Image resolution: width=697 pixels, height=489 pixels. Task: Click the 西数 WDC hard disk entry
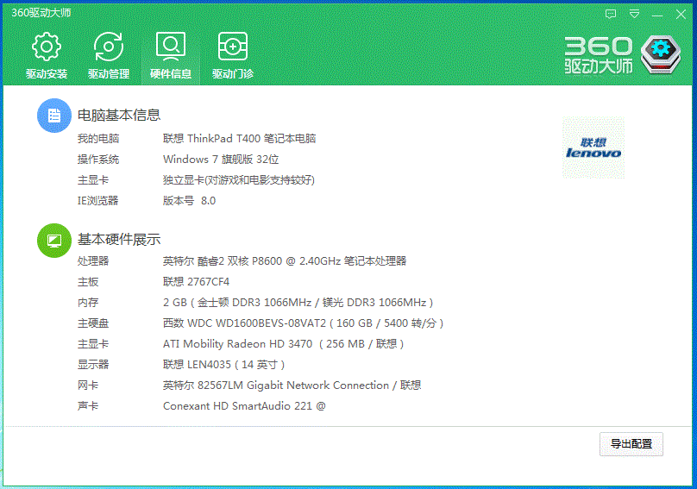pos(303,323)
